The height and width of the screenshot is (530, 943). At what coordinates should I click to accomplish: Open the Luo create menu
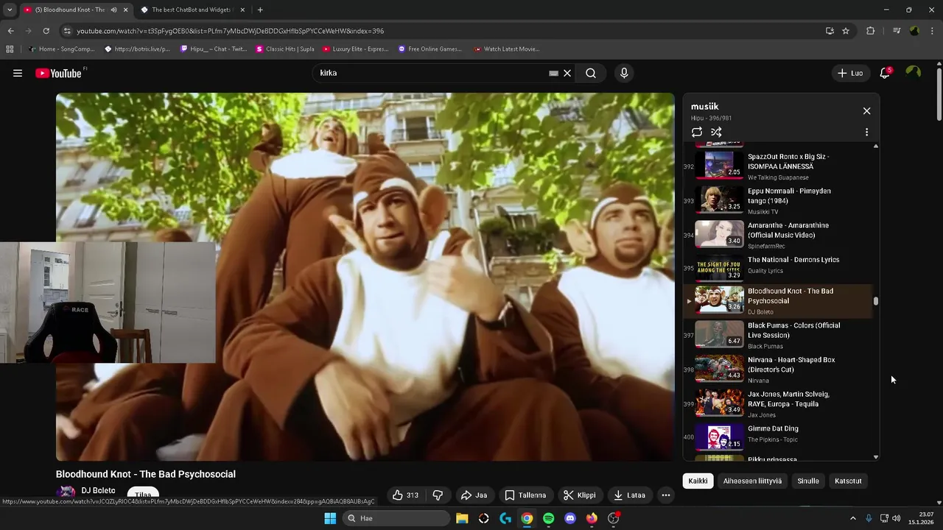850,73
